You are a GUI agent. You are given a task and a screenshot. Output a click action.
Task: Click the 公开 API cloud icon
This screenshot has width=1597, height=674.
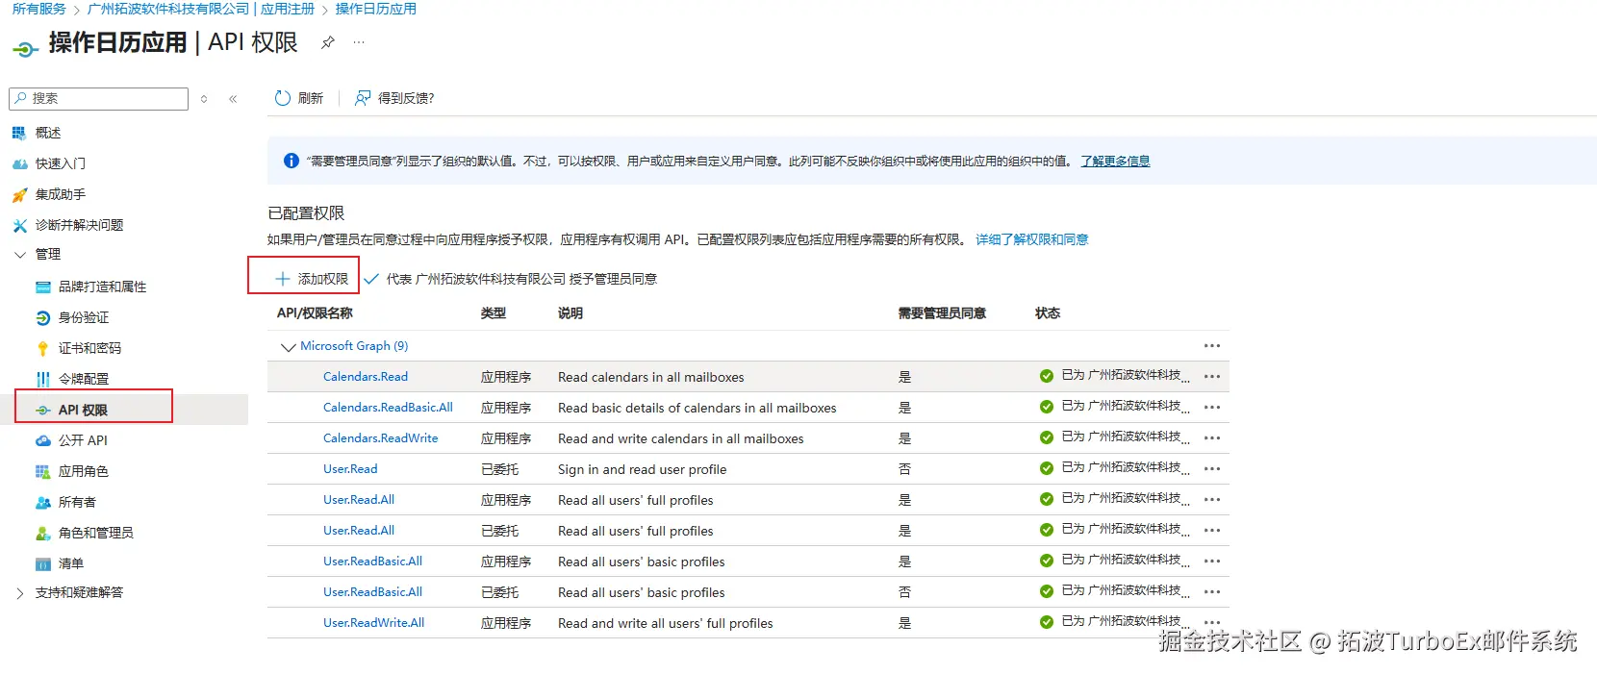pyautogui.click(x=42, y=440)
